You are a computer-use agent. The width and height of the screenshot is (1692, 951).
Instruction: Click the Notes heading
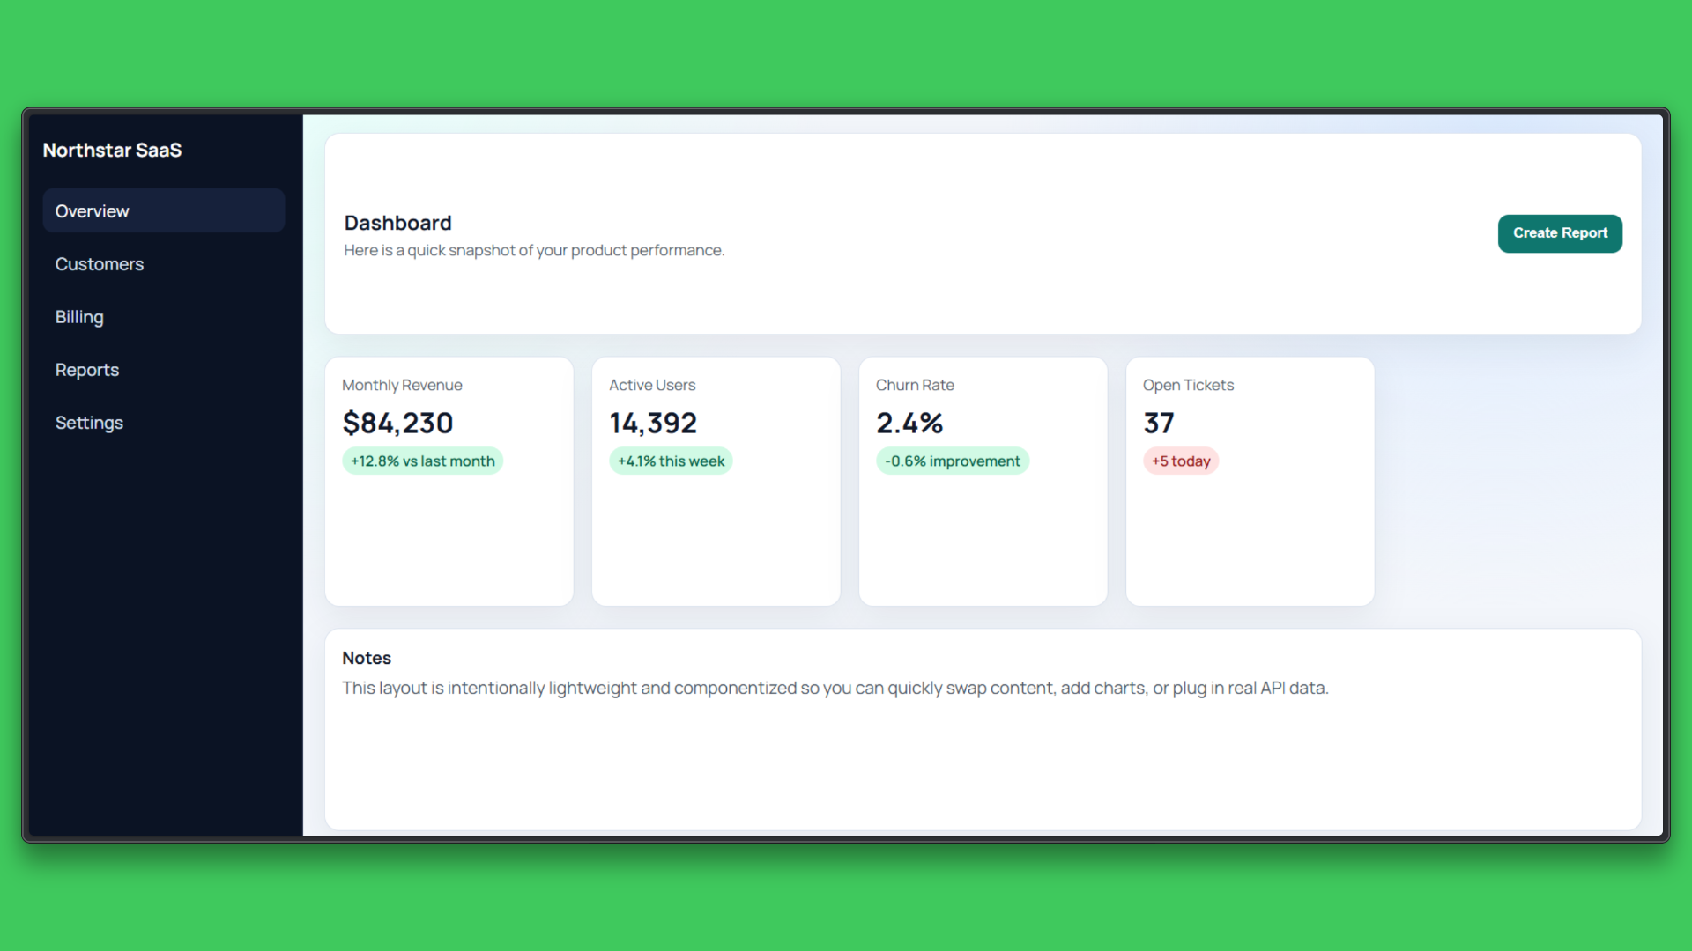click(x=367, y=659)
